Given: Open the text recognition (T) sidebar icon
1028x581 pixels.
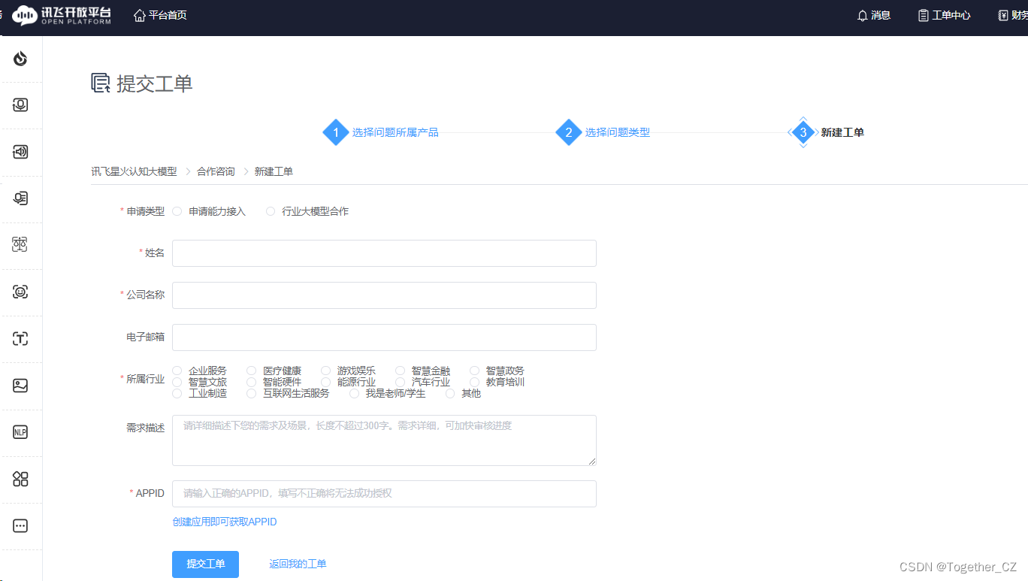Looking at the screenshot, I should coord(20,339).
